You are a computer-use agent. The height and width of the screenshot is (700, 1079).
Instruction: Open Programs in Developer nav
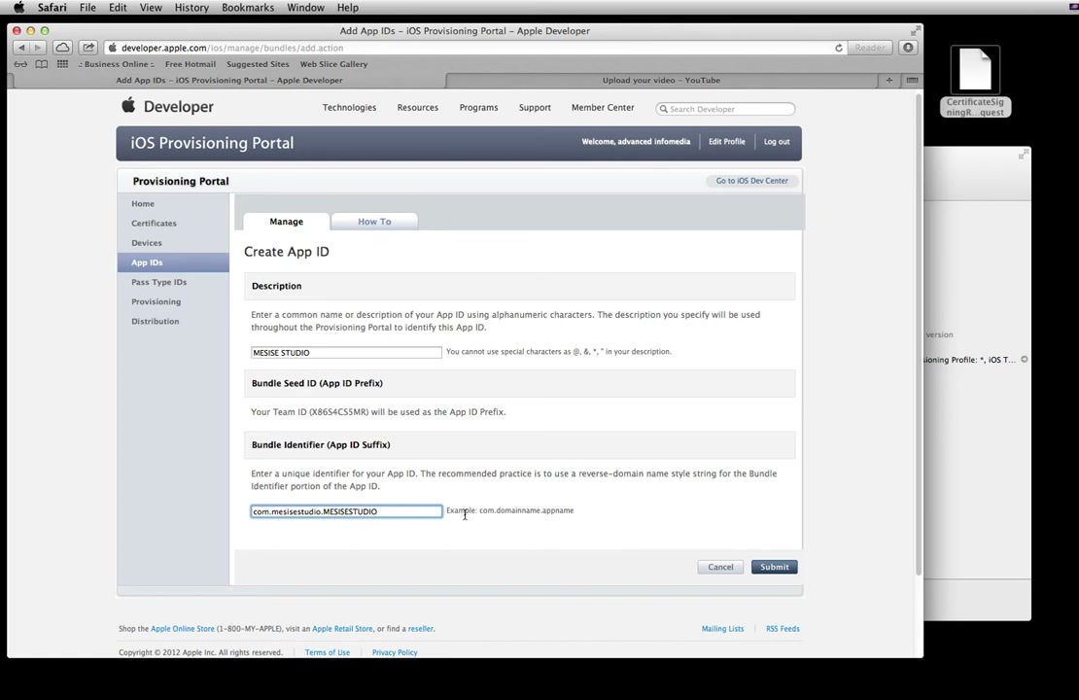[478, 108]
